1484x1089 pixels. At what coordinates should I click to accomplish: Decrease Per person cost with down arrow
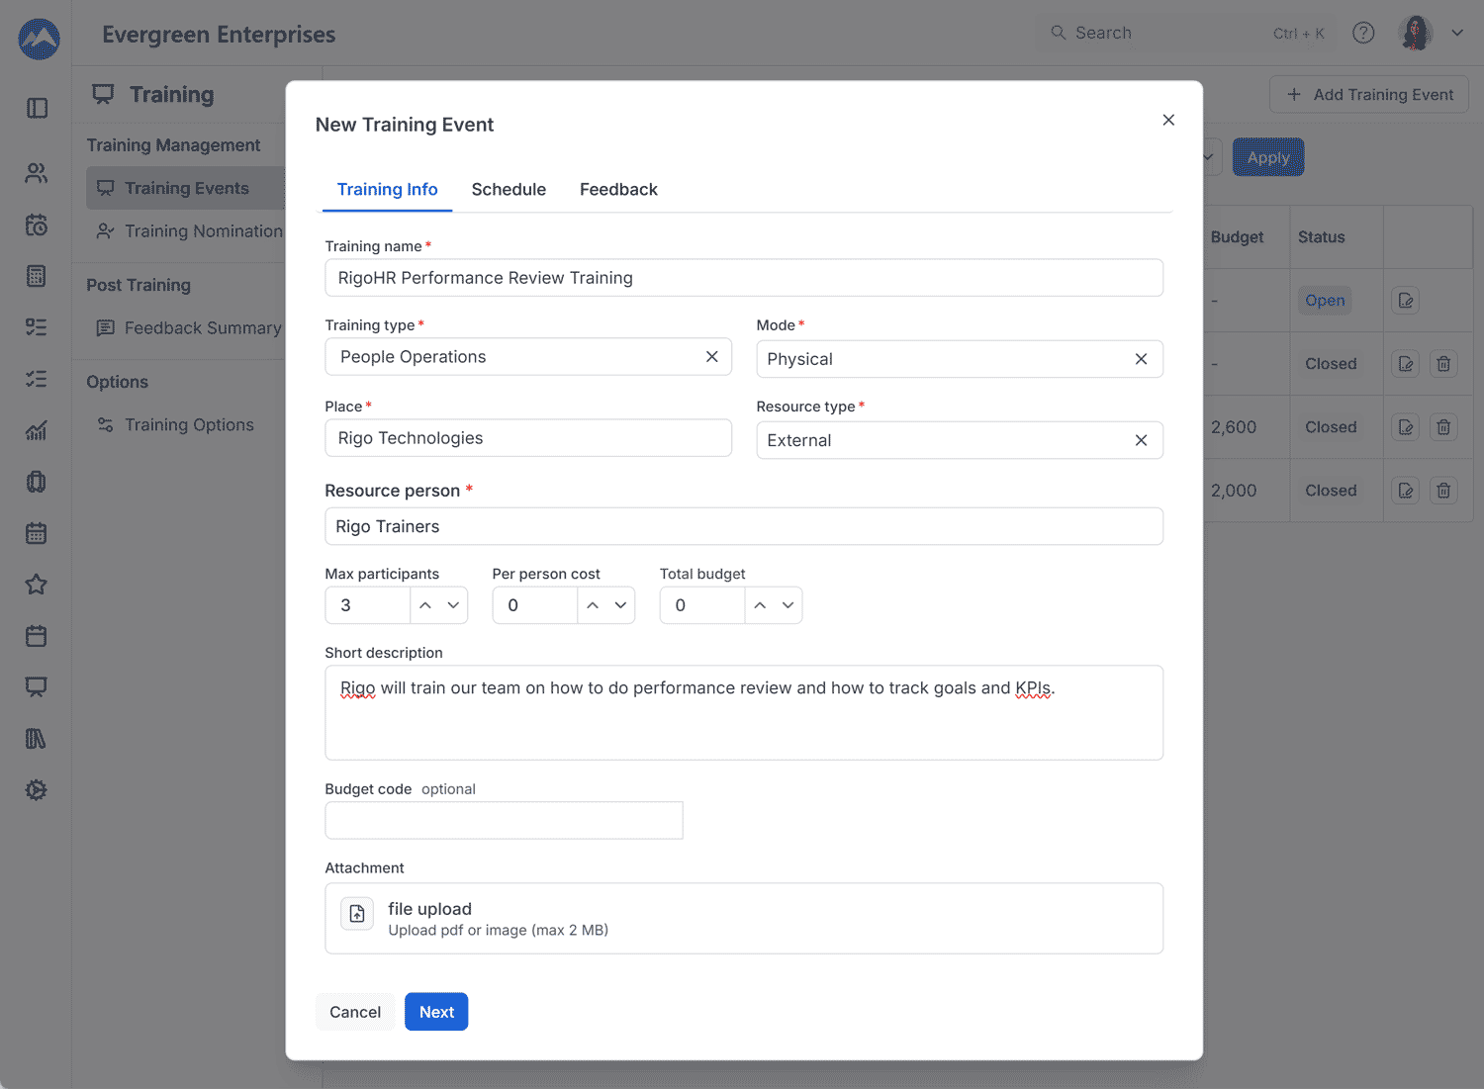pyautogui.click(x=620, y=605)
